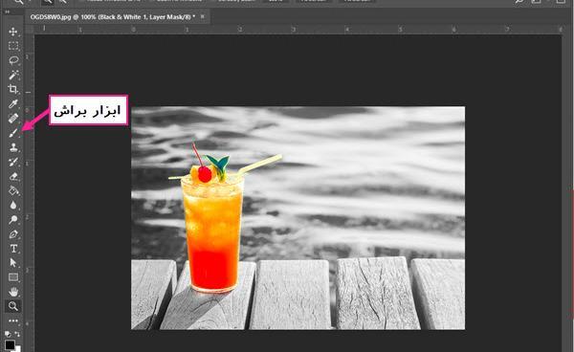Viewport: 574px width, 352px height.
Task: Select the History Brush tool
Action: (x=13, y=162)
